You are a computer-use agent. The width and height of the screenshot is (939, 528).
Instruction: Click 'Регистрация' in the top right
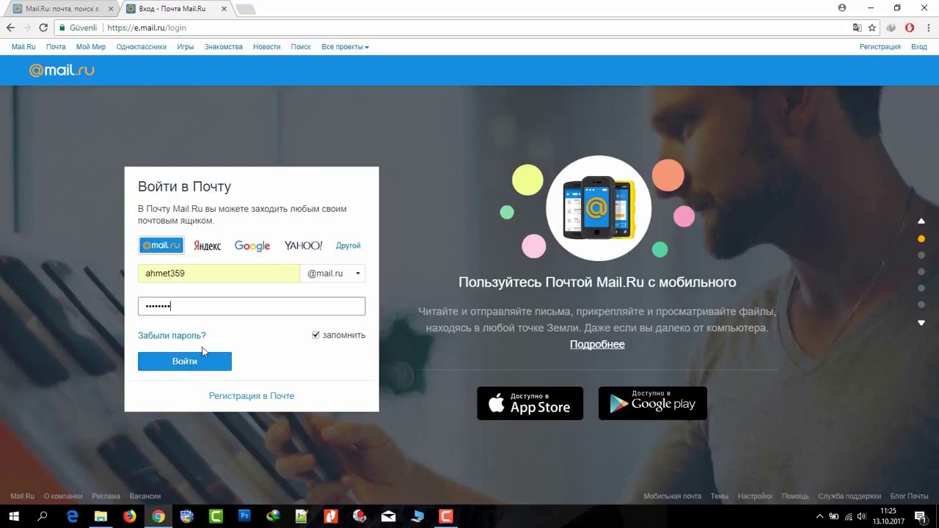880,47
